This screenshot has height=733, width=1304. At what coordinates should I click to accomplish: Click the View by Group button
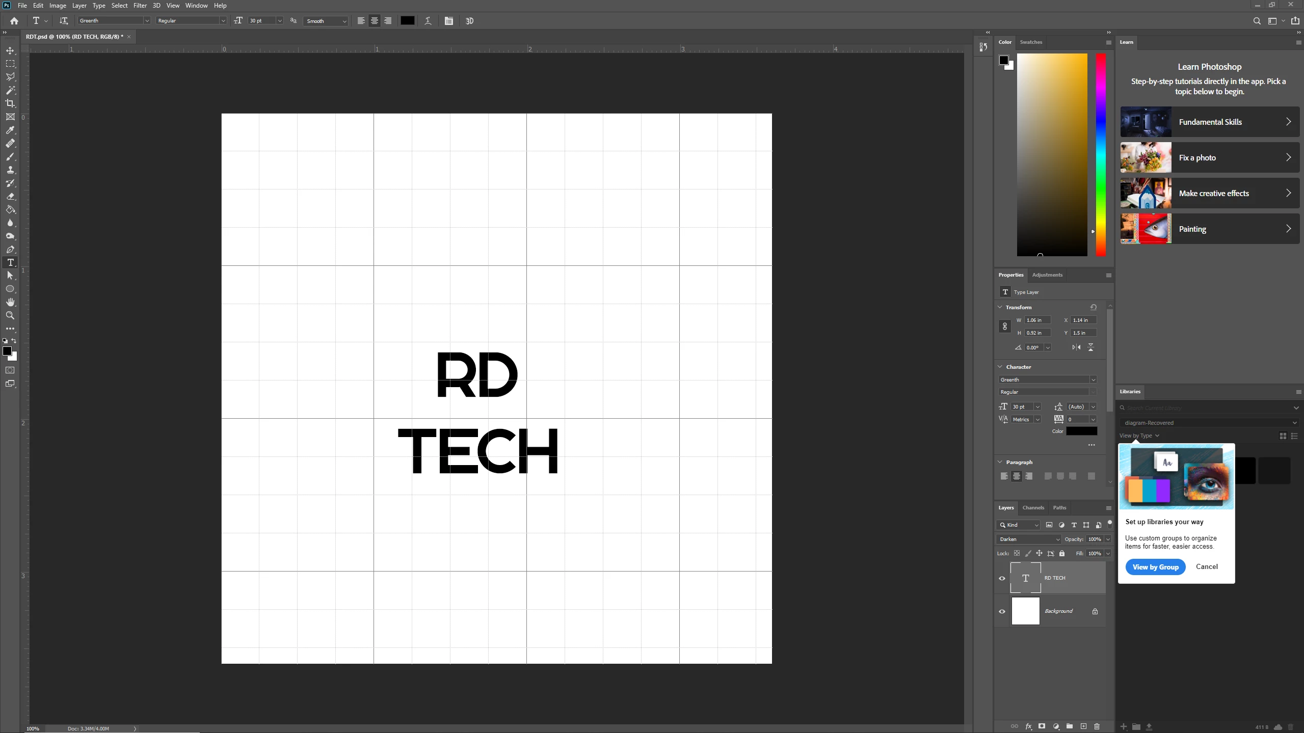pos(1155,567)
